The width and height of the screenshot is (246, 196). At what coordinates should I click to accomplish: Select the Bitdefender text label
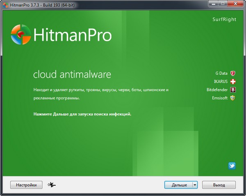click(x=216, y=90)
